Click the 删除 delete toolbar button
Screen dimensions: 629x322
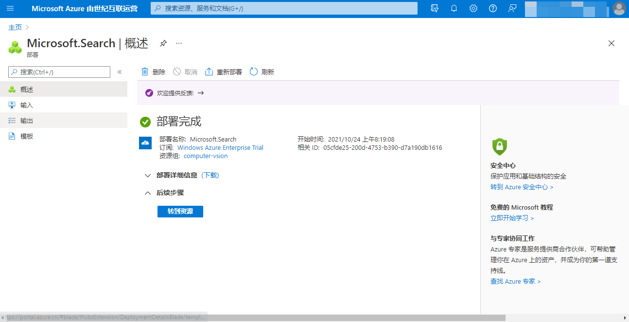153,72
